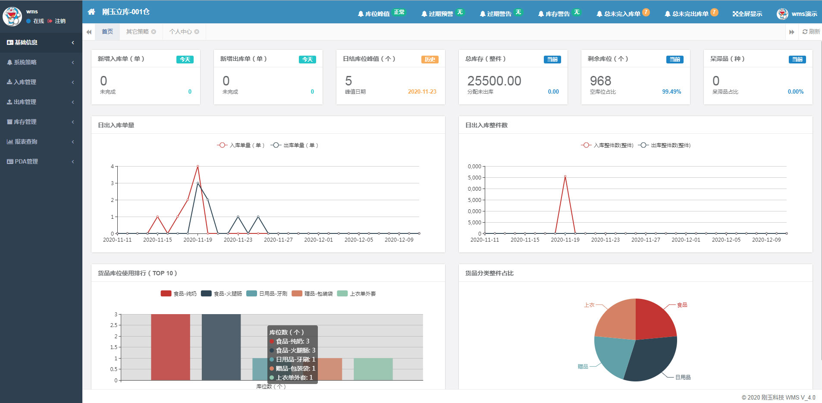Viewport: 822px width, 403px height.
Task: Expand the 系统策略 chevron arrow
Action: (73, 62)
